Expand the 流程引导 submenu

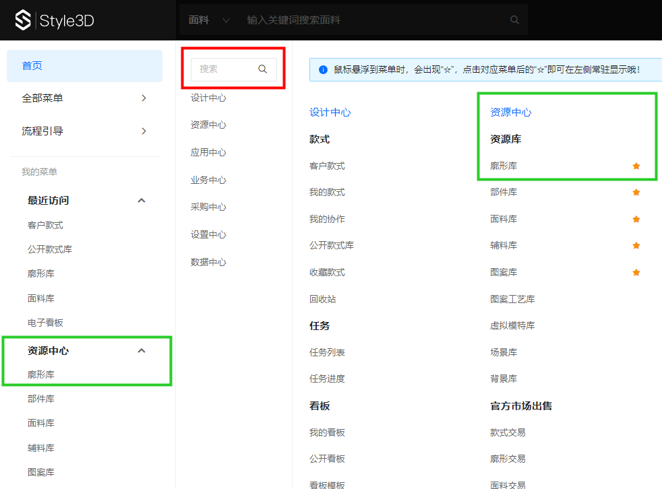point(144,131)
